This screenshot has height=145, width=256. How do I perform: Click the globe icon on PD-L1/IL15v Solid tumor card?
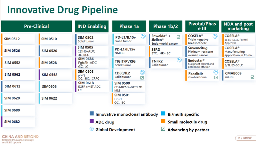[143, 36]
